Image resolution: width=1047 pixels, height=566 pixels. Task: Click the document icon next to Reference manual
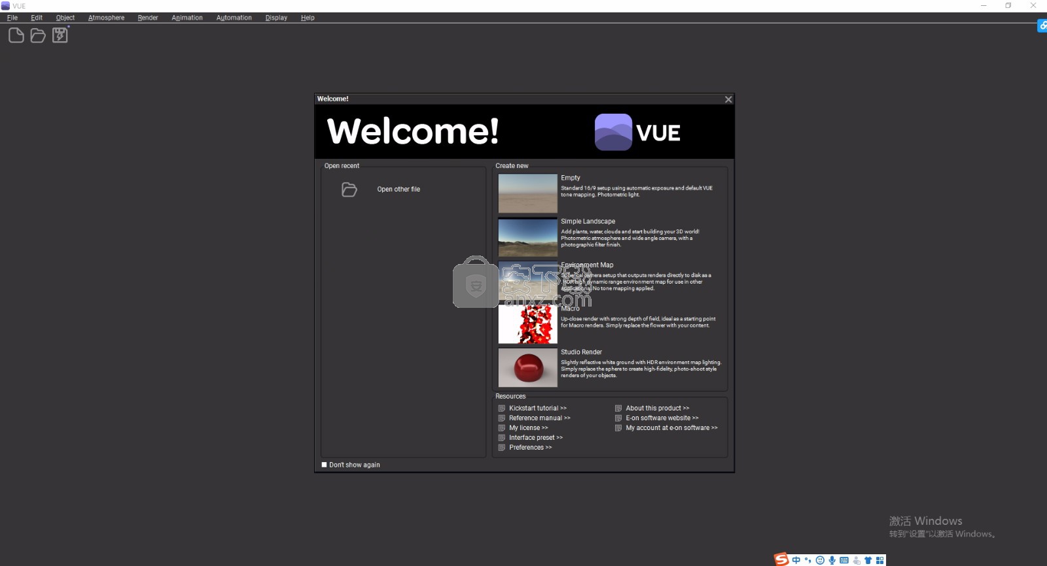click(x=502, y=418)
